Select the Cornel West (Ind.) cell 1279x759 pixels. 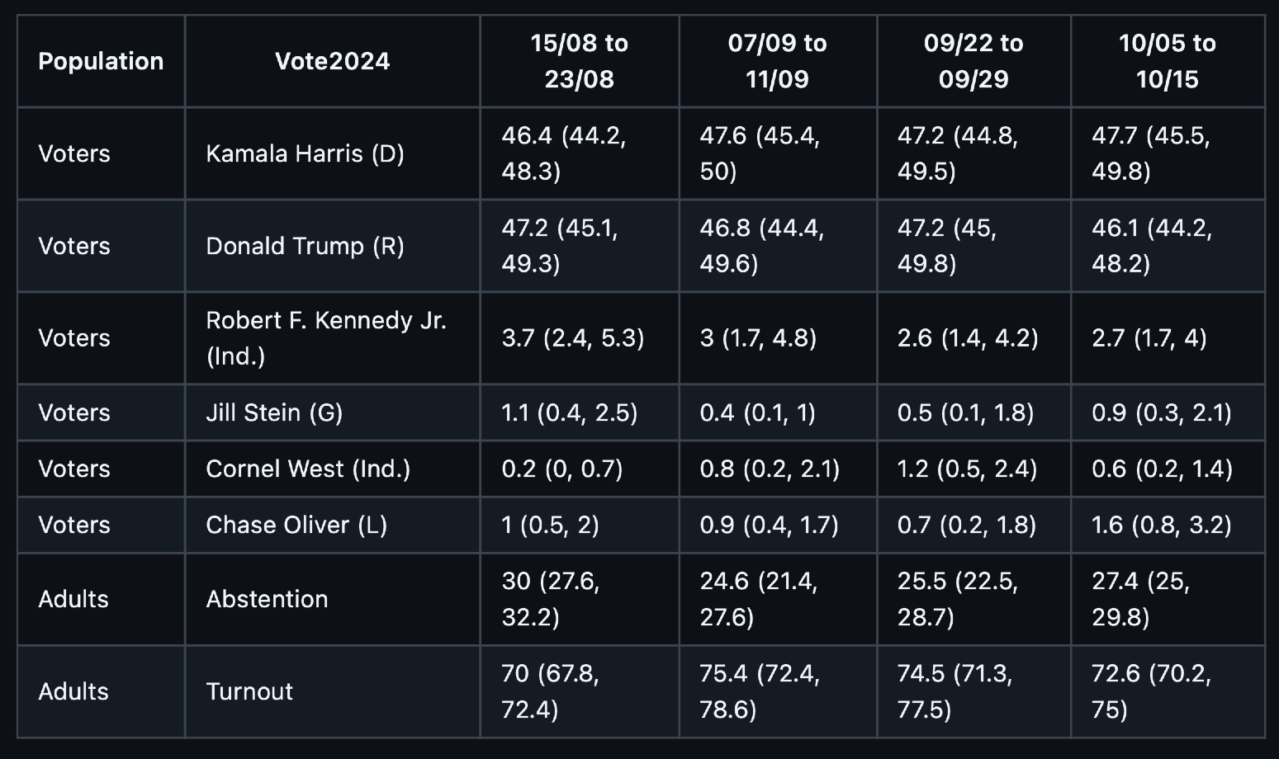point(308,469)
